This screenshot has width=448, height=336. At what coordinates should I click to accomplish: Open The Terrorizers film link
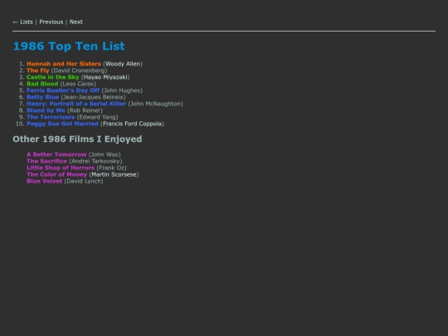click(51, 117)
